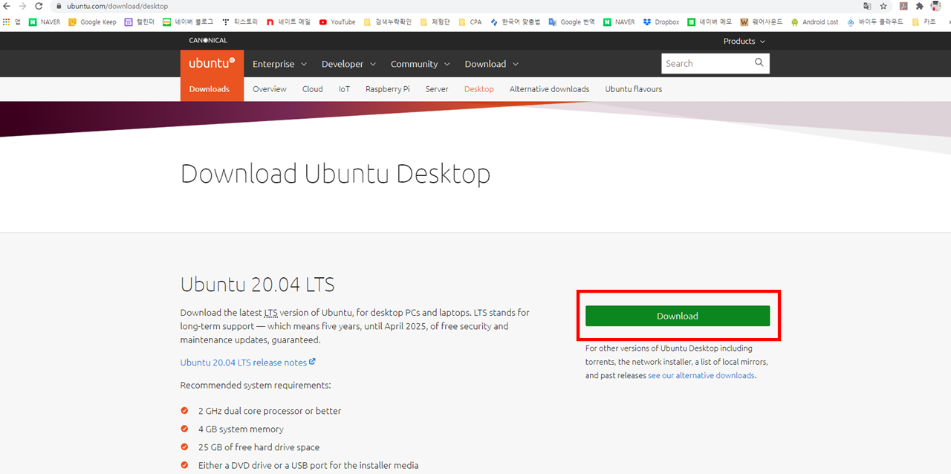Viewport: 951px width, 474px height.
Task: Open the first NAVER bookmark beside the apps icon
Action: pyautogui.click(x=45, y=22)
